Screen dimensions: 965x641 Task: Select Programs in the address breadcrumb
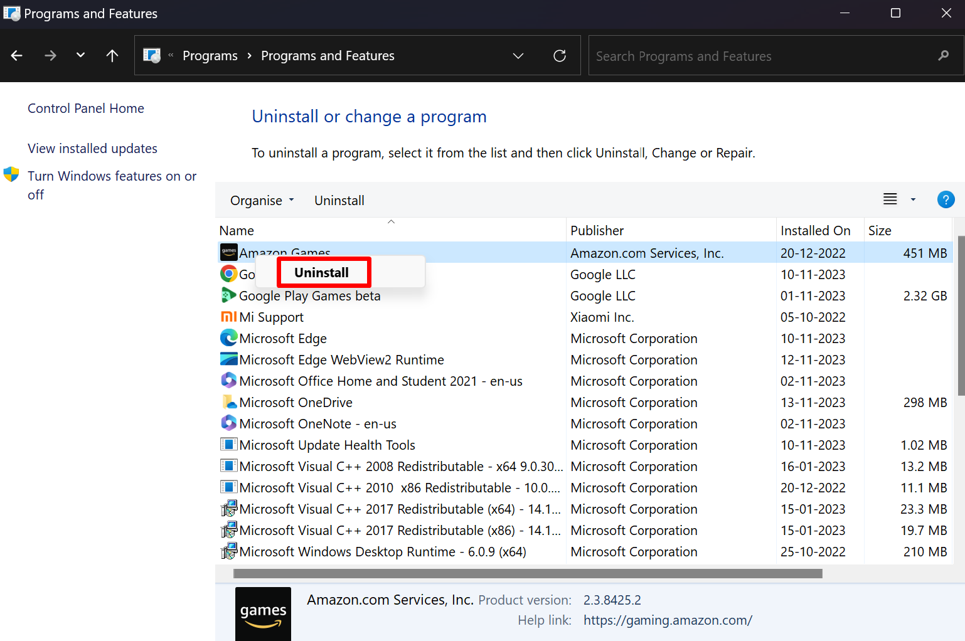pyautogui.click(x=210, y=56)
